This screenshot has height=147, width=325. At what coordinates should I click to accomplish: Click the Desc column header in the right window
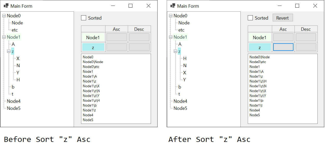(x=306, y=29)
